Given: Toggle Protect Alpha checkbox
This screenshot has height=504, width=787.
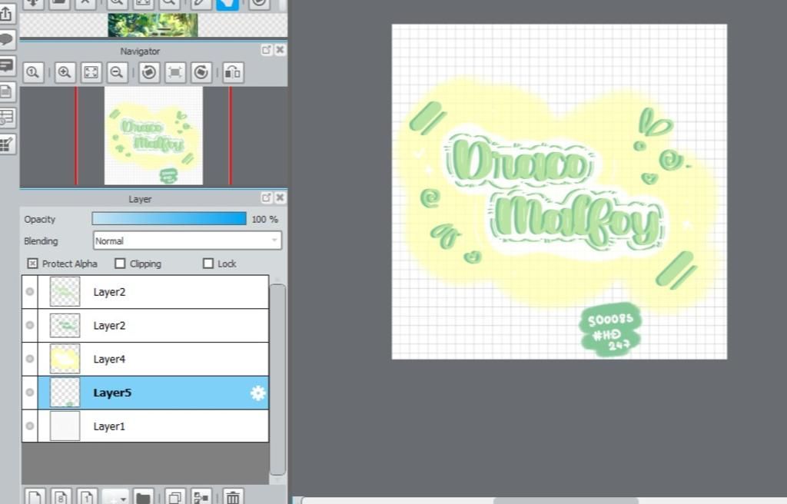Looking at the screenshot, I should pyautogui.click(x=32, y=264).
